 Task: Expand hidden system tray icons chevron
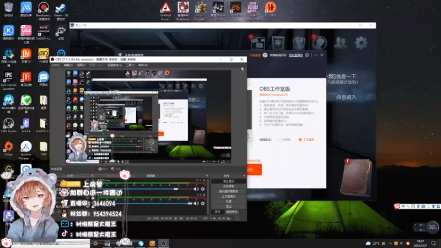pos(390,243)
